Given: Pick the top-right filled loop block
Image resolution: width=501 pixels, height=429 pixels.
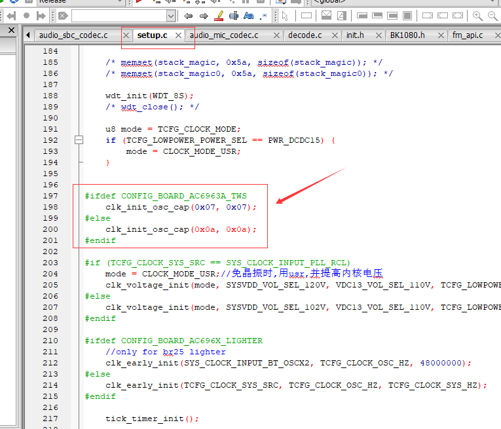Looking at the screenshot, I should coord(377,15).
